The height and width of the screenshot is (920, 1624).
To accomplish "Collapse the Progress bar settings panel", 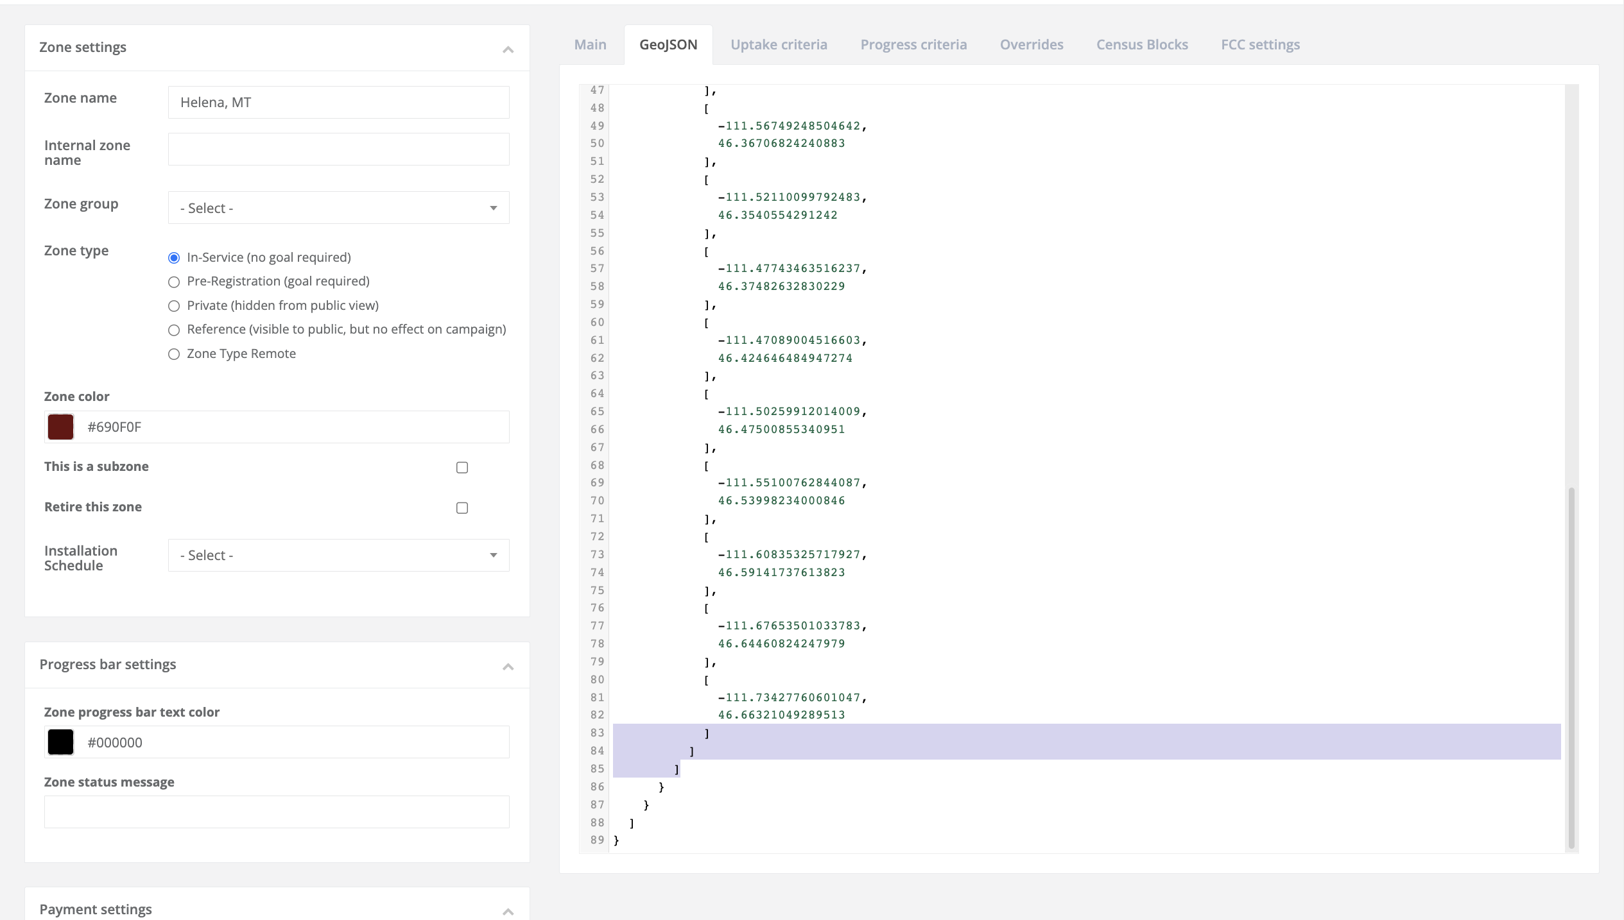I will 508,667.
